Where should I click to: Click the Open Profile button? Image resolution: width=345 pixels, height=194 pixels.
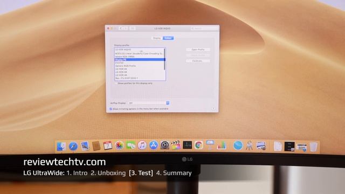tap(198, 50)
